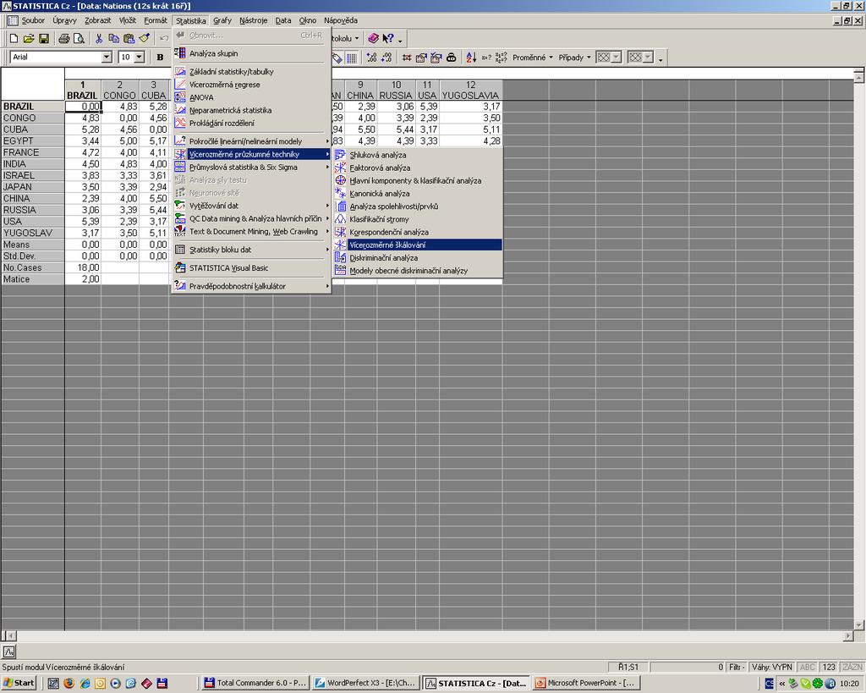Image resolution: width=866 pixels, height=693 pixels.
Task: Select the RUSSIA column header
Action: coord(396,90)
